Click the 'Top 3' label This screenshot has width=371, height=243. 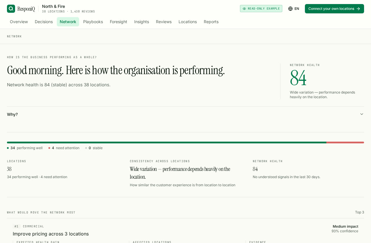tap(359, 212)
